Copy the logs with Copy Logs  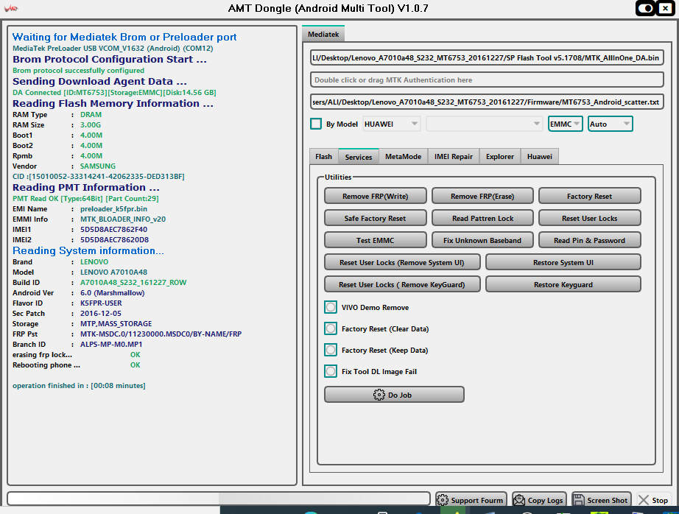(x=540, y=500)
